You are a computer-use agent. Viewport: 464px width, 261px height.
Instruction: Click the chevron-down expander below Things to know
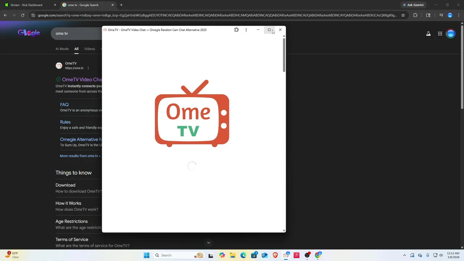208,243
